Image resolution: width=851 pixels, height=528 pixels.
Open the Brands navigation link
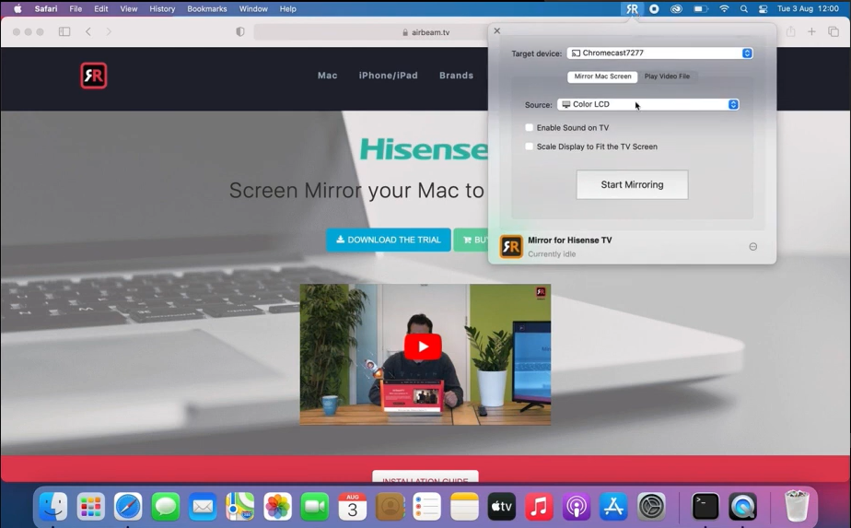457,76
